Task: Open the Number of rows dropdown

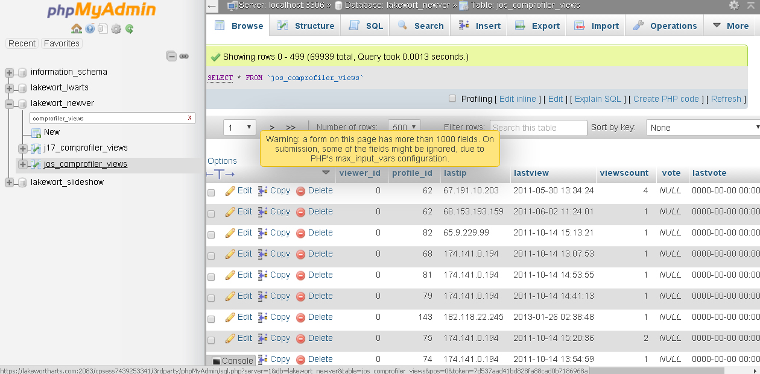Action: [404, 128]
